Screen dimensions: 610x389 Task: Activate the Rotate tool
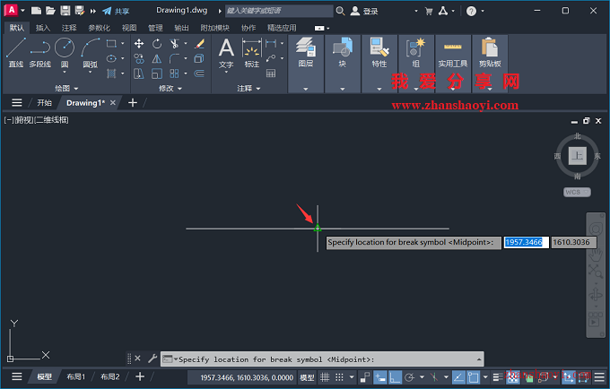(157, 44)
